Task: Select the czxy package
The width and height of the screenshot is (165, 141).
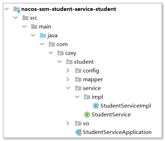Action: coord(71,53)
